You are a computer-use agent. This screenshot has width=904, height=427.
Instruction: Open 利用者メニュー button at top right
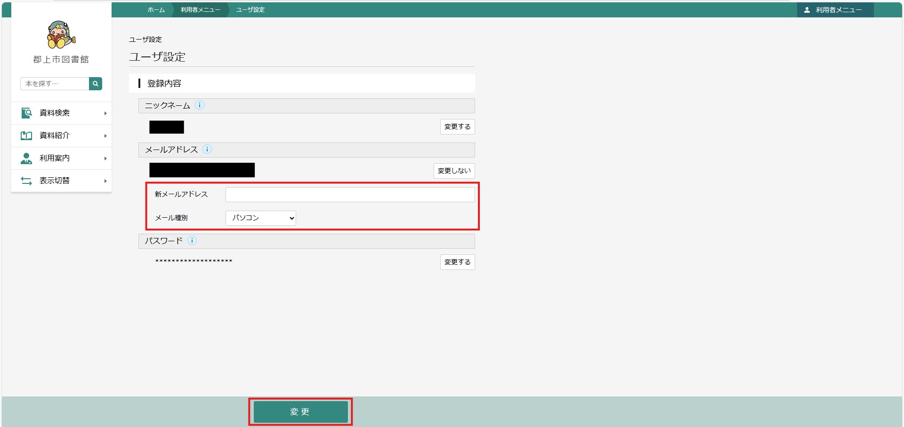(x=835, y=10)
